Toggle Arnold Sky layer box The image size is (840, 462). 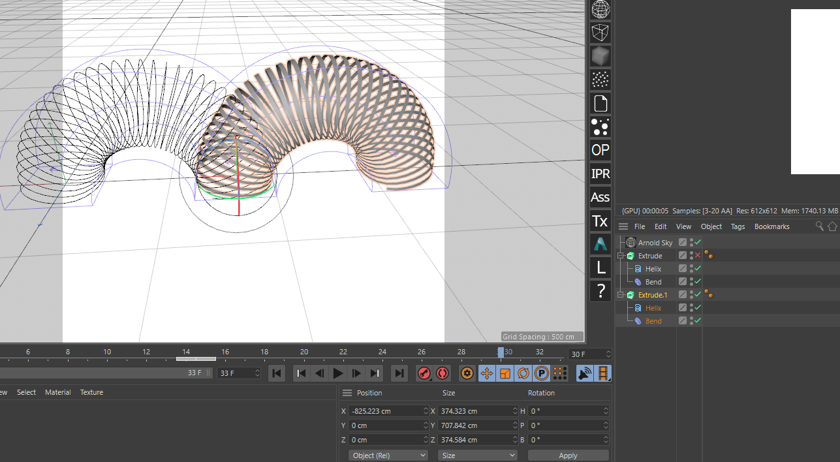tap(683, 243)
